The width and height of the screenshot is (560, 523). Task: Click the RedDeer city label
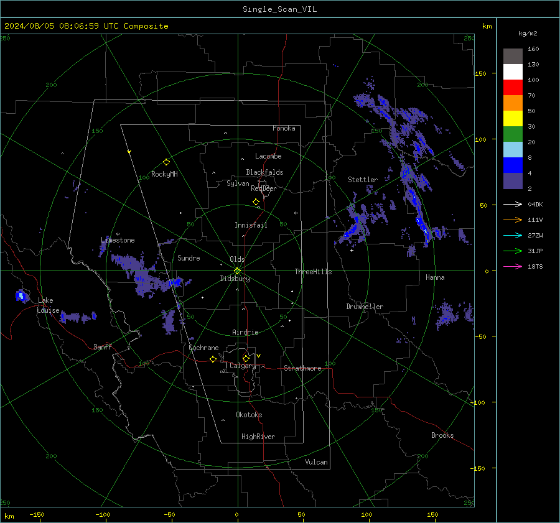click(x=264, y=188)
